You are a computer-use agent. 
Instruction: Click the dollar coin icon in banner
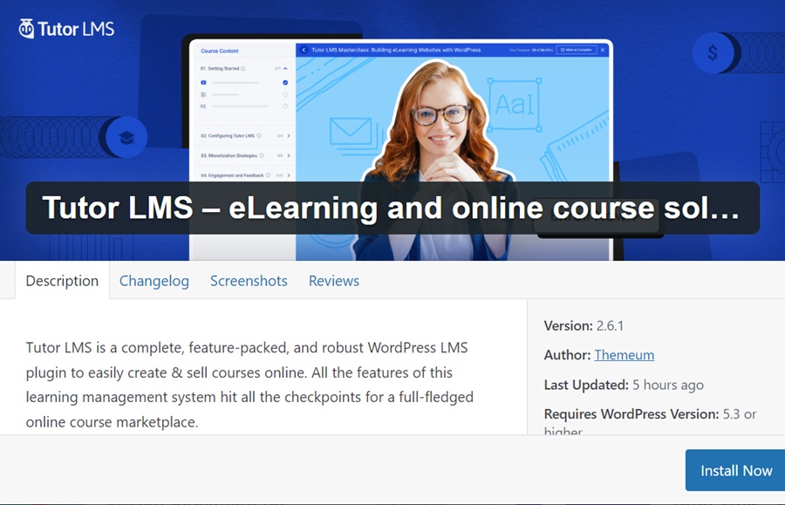(713, 52)
